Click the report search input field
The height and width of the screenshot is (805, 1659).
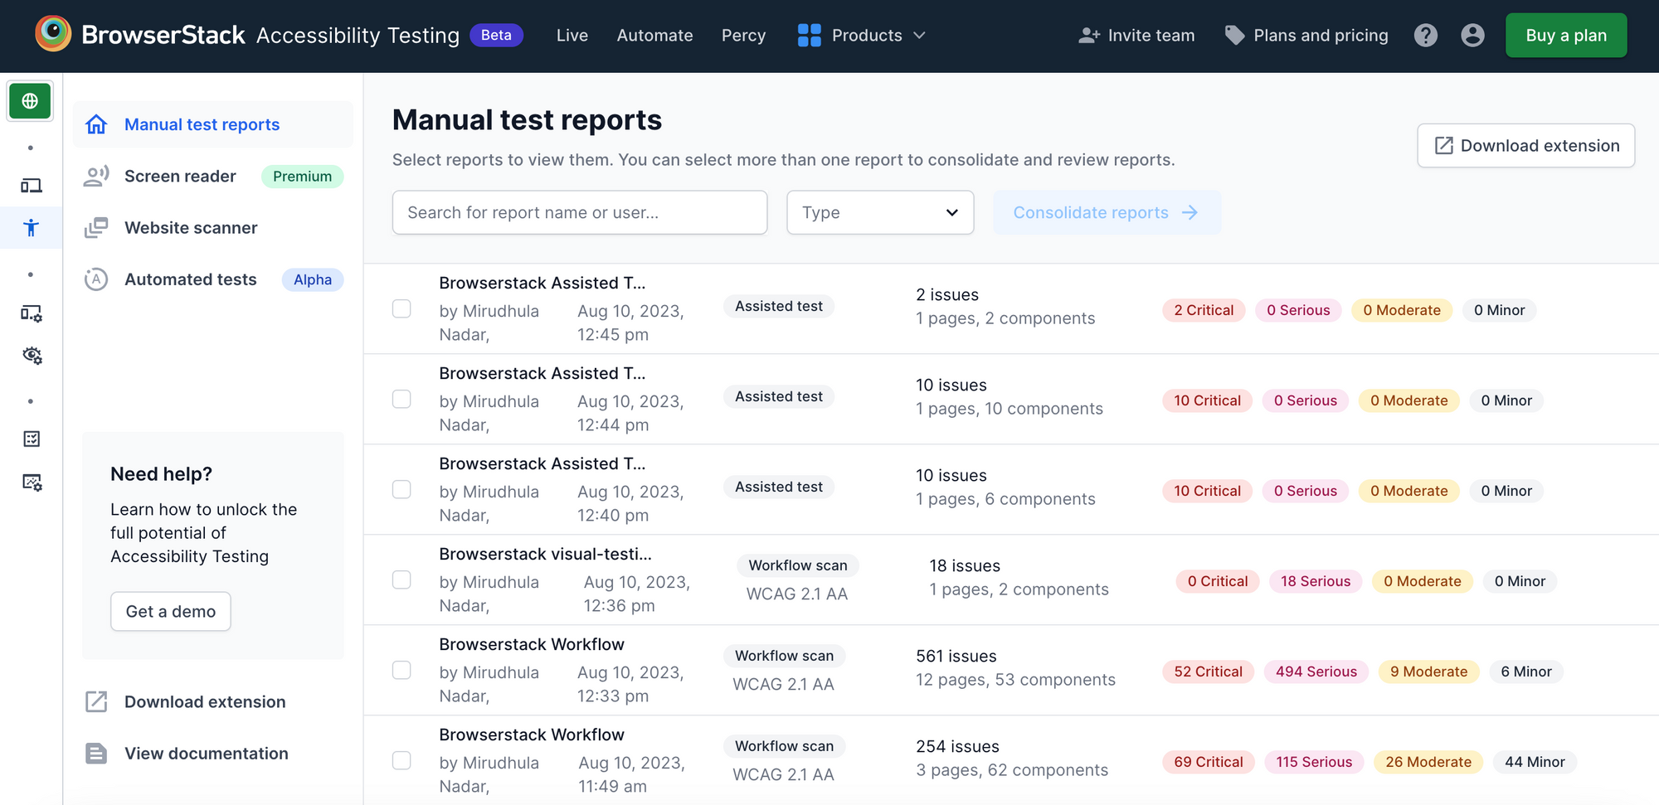[x=580, y=212]
